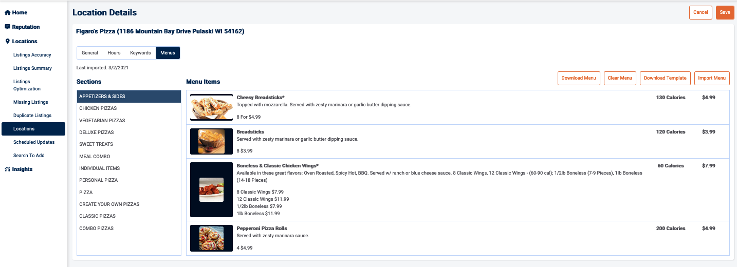Open the Cheesy Breadsticks thumbnail image

211,107
